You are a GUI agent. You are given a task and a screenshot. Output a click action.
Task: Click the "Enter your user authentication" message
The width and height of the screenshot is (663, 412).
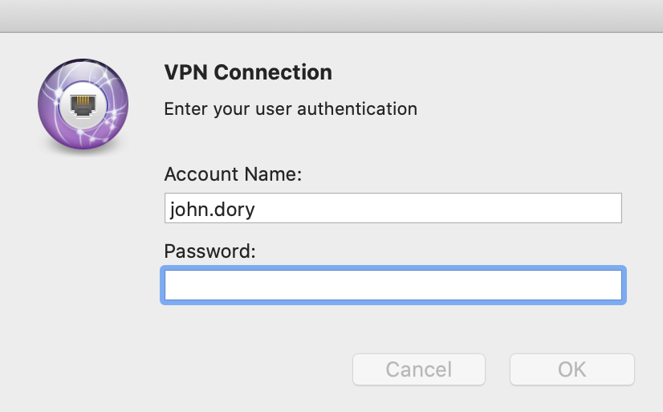tap(291, 109)
